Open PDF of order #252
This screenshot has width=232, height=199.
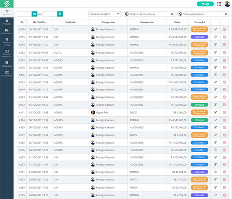coord(225,52)
